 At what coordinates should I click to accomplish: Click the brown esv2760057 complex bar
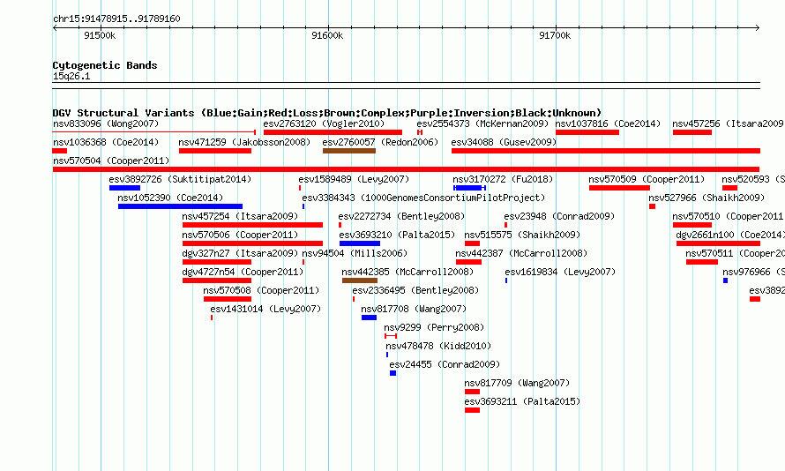[x=349, y=151]
